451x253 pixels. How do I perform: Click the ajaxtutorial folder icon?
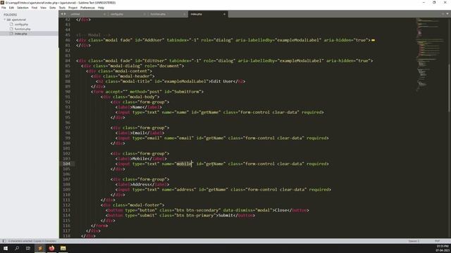point(8,20)
